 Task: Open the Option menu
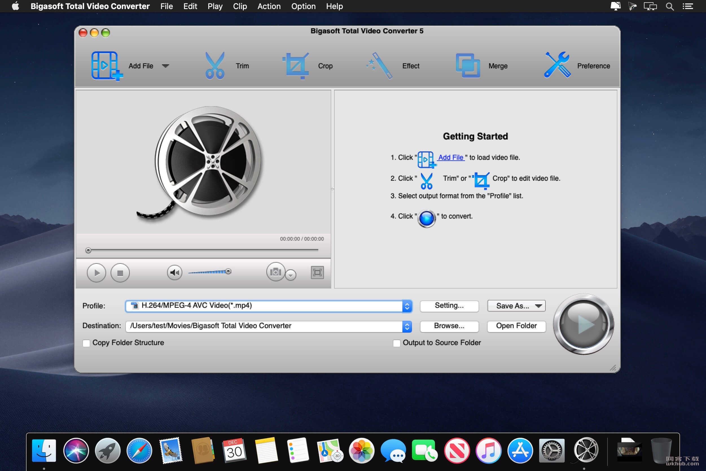point(303,6)
